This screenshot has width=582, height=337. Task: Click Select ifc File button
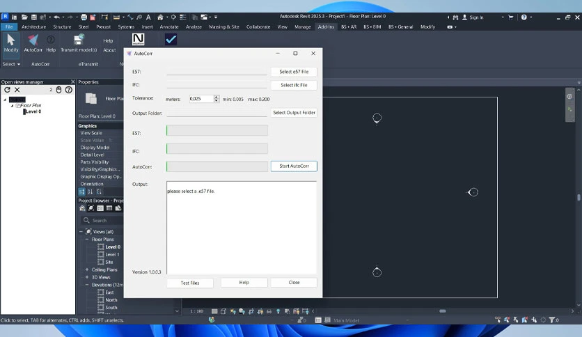[x=294, y=85]
